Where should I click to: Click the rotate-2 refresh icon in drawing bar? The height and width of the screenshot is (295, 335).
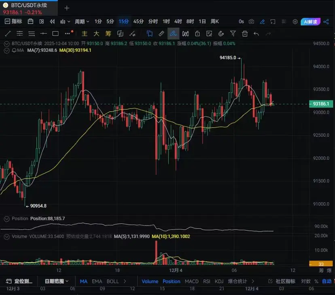click(x=120, y=34)
